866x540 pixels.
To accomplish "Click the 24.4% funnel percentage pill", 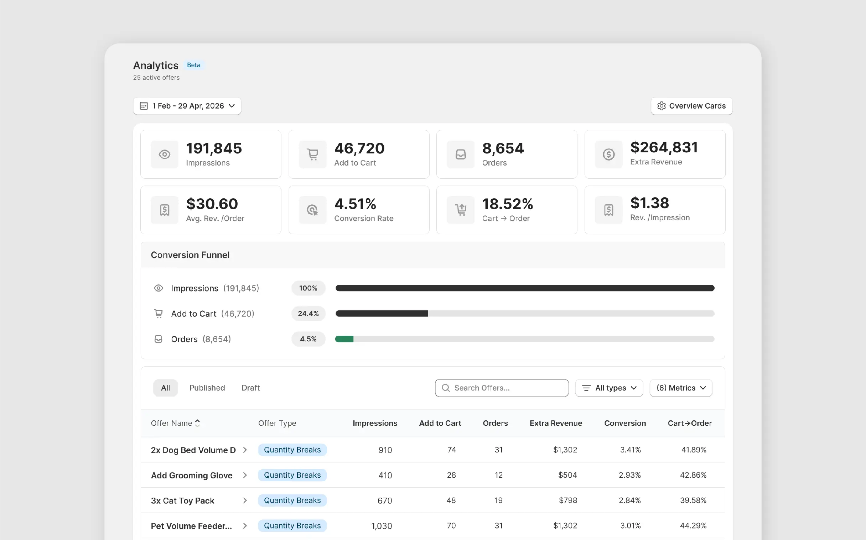I will tap(308, 314).
